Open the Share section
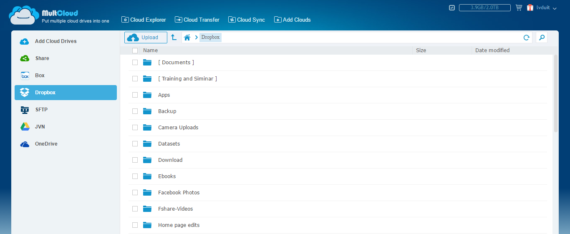 (66, 58)
